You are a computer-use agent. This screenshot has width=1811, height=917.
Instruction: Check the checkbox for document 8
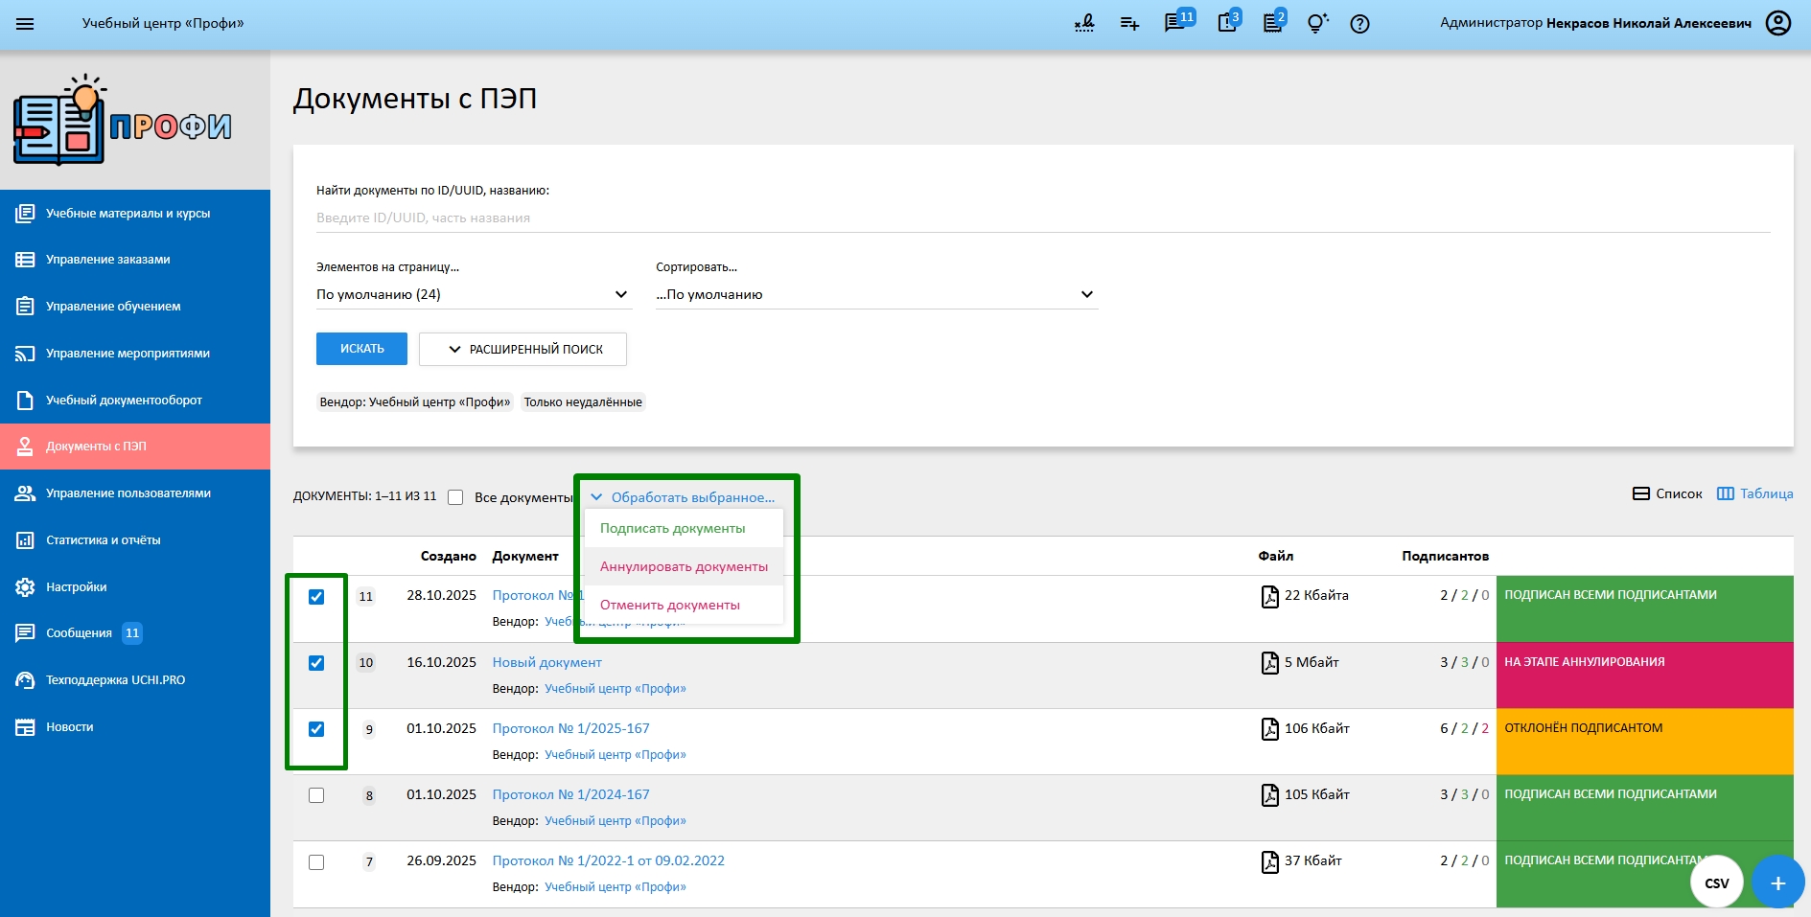[x=316, y=795]
